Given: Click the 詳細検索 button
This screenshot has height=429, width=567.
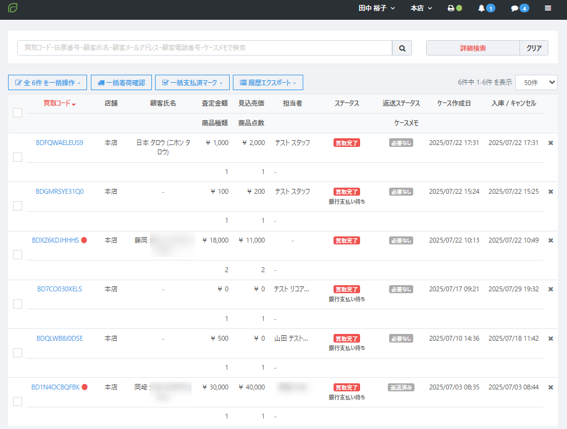Looking at the screenshot, I should click(472, 48).
